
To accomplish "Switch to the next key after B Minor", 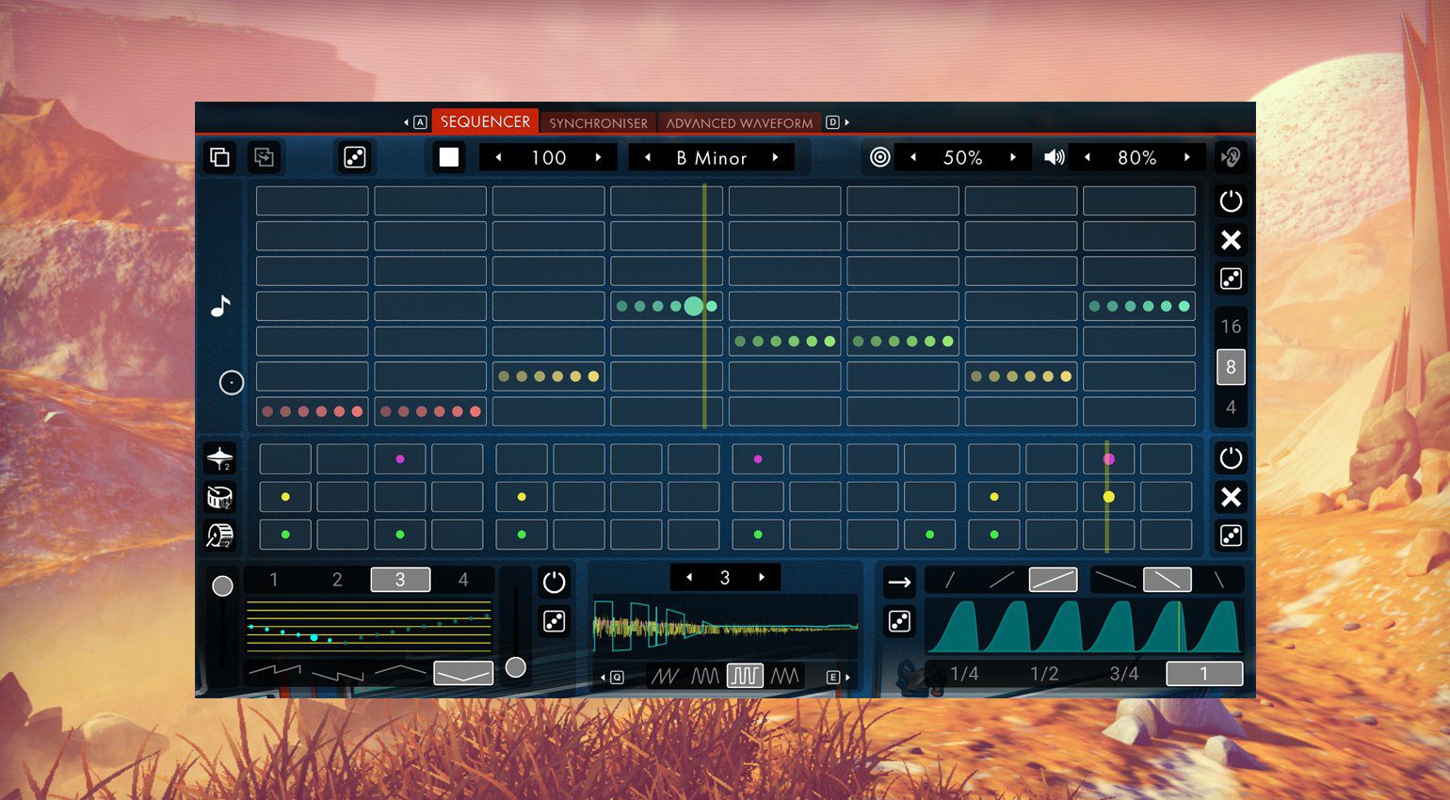I will [776, 157].
